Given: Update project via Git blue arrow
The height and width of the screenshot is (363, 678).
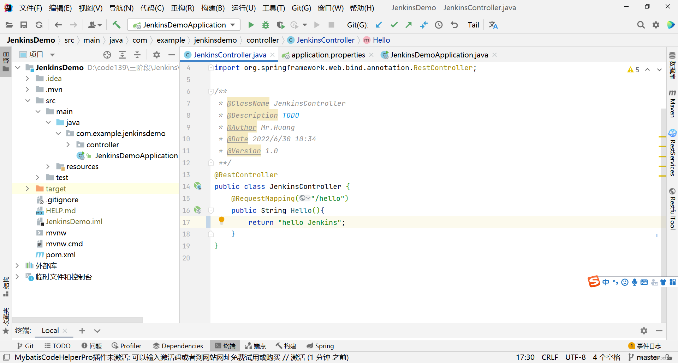Looking at the screenshot, I should (x=379, y=25).
